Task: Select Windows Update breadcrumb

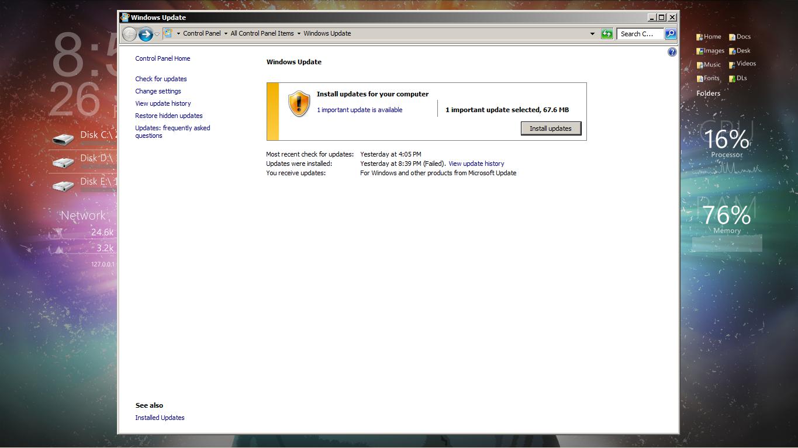Action: 327,33
